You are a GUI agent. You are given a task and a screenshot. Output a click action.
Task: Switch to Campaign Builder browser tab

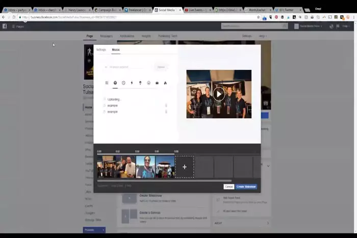point(107,10)
